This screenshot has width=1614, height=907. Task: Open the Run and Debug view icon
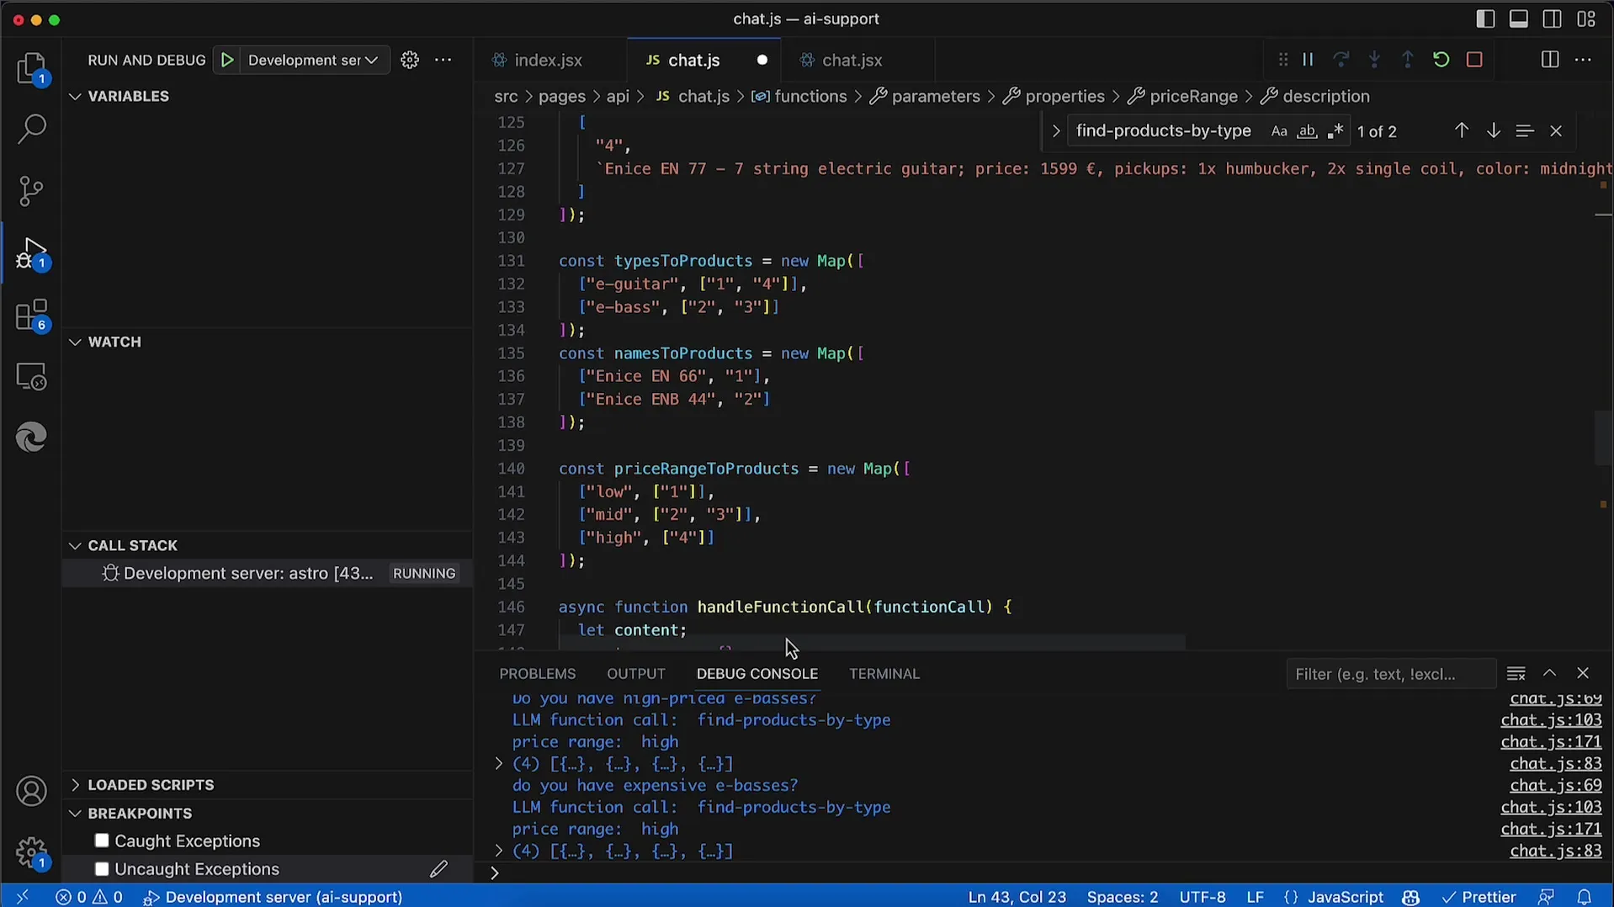(x=31, y=252)
